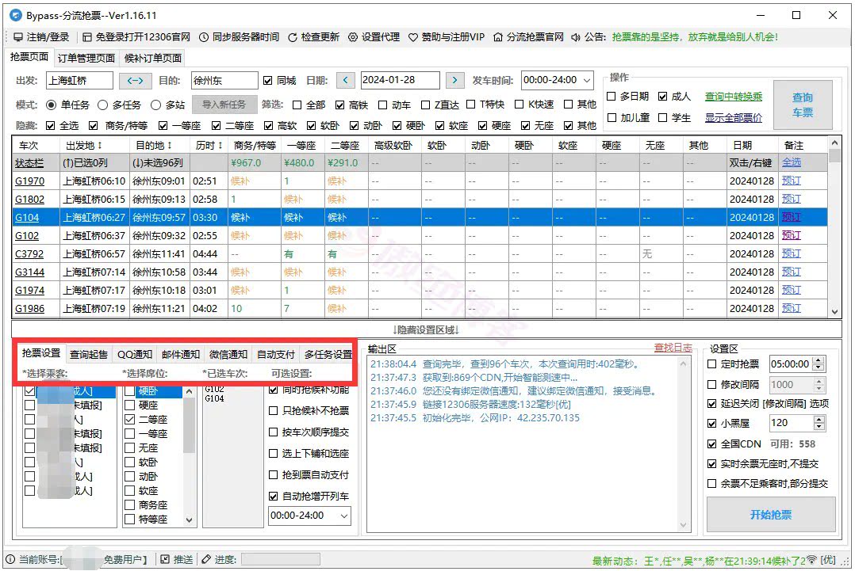
Task: Switch to the 订单管理页面 tab
Action: click(87, 57)
